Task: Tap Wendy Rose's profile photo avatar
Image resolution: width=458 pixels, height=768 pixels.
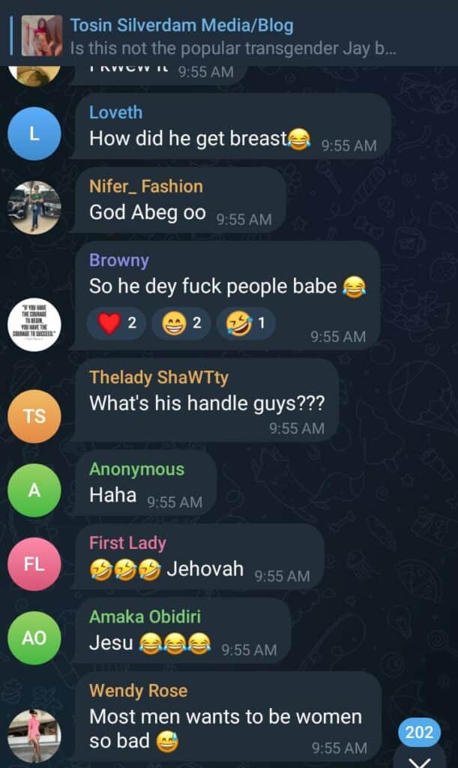Action: [34, 736]
